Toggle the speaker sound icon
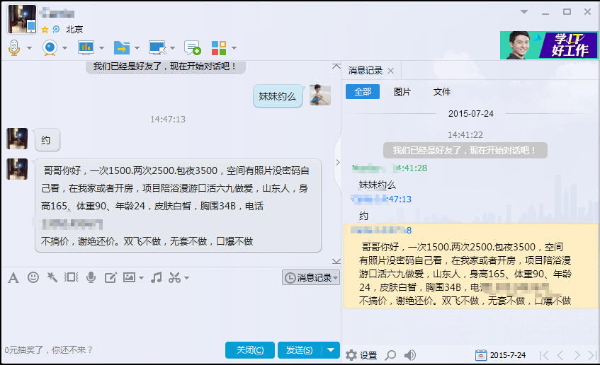 point(410,355)
